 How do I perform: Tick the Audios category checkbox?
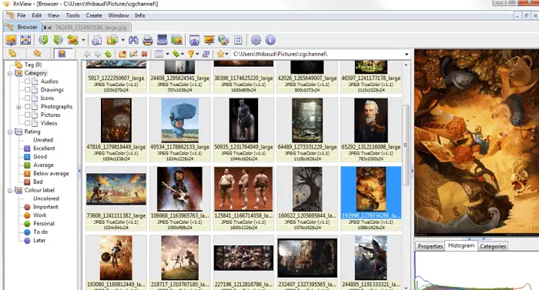(x=27, y=82)
